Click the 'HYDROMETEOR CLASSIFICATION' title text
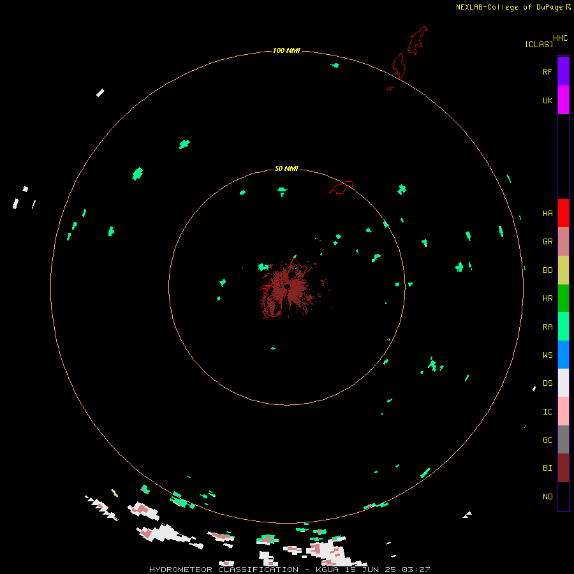574x574 pixels. click(224, 570)
